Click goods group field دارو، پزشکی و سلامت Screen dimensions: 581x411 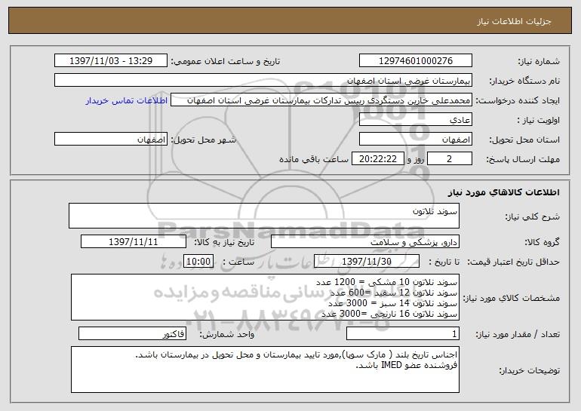365,241
